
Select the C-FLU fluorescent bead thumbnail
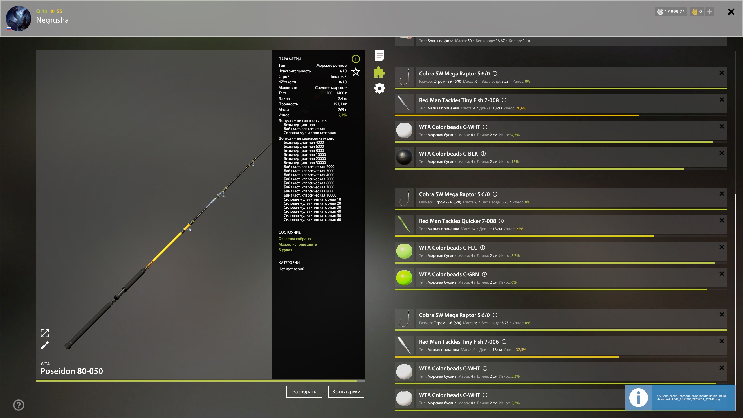point(404,251)
